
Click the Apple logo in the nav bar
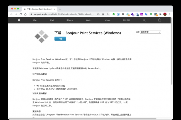click(19, 20)
